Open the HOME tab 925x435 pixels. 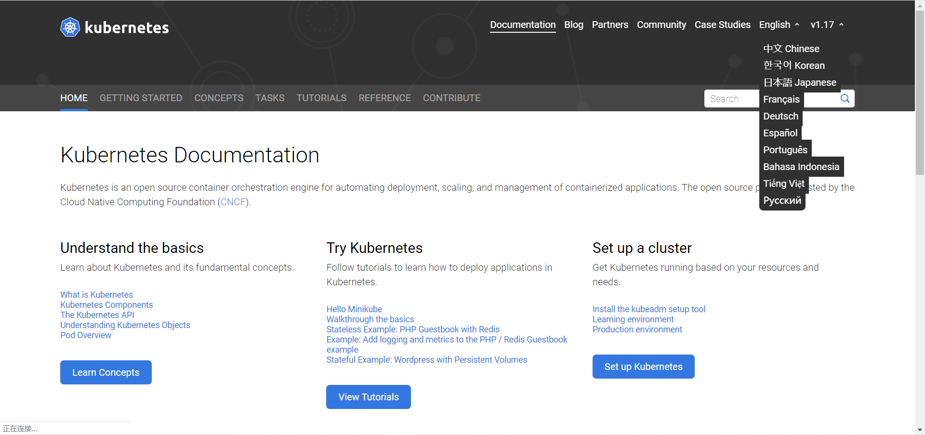(x=74, y=98)
